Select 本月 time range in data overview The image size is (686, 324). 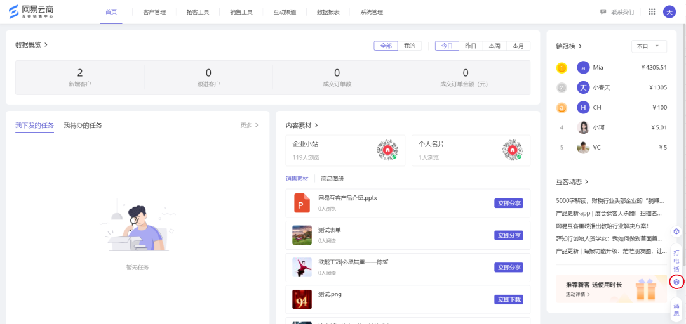click(518, 46)
